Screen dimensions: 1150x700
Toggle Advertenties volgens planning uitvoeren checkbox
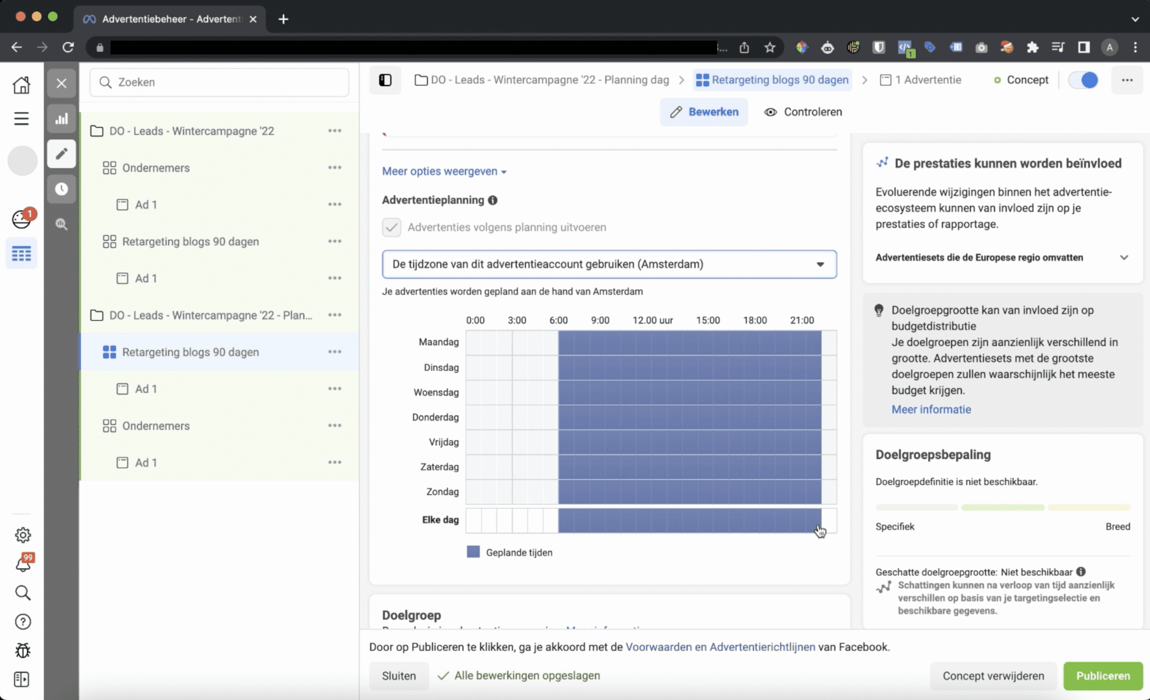pos(391,227)
